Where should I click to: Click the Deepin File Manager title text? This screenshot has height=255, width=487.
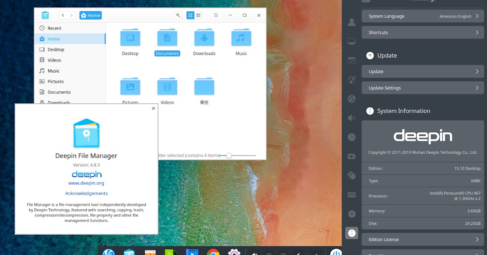[86, 156]
